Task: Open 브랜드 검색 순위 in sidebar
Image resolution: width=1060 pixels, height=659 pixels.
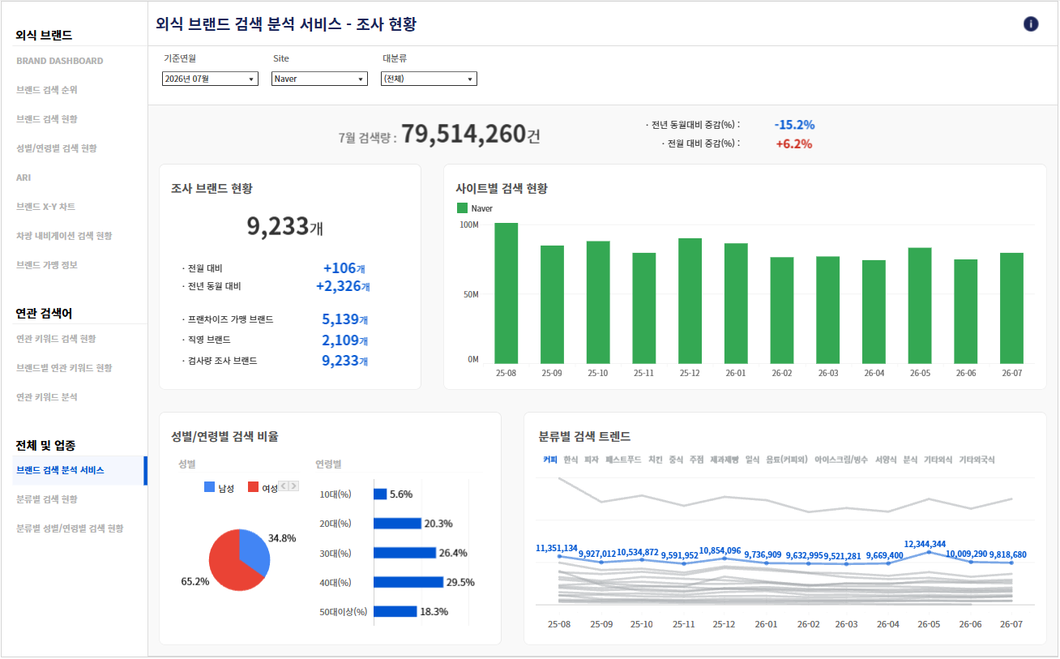Action: (47, 90)
